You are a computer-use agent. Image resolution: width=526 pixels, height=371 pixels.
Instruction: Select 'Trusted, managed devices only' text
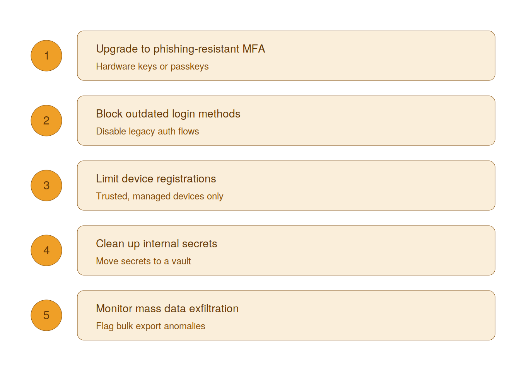tap(159, 196)
